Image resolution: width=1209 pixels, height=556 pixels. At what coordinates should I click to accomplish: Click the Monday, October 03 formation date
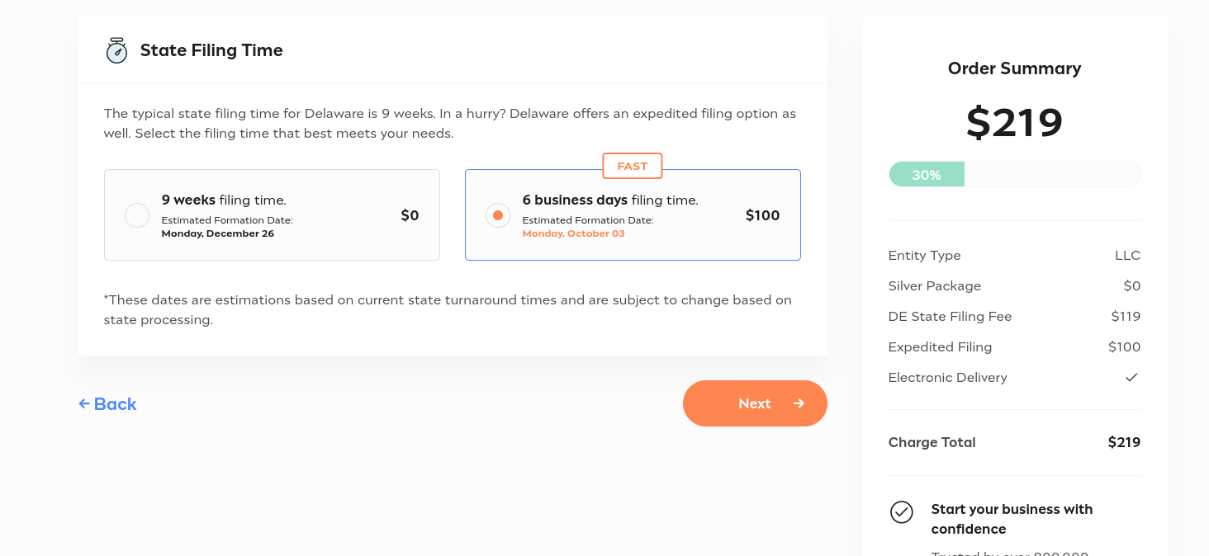pos(574,233)
